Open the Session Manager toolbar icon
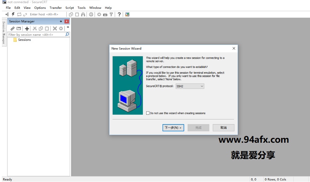310x182 pixels. click(x=7, y=14)
